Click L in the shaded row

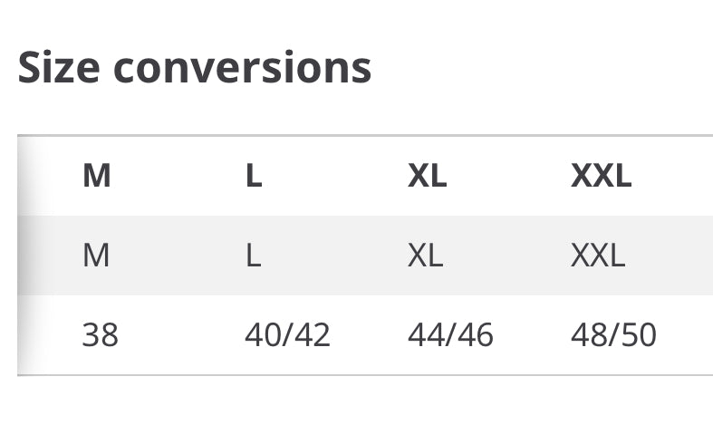[x=253, y=256]
